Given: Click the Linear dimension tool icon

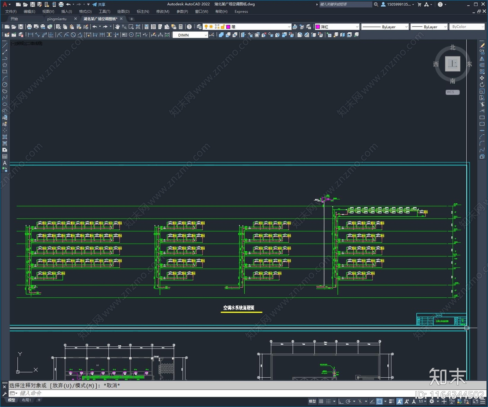Looking at the screenshot, I should pos(30,35).
